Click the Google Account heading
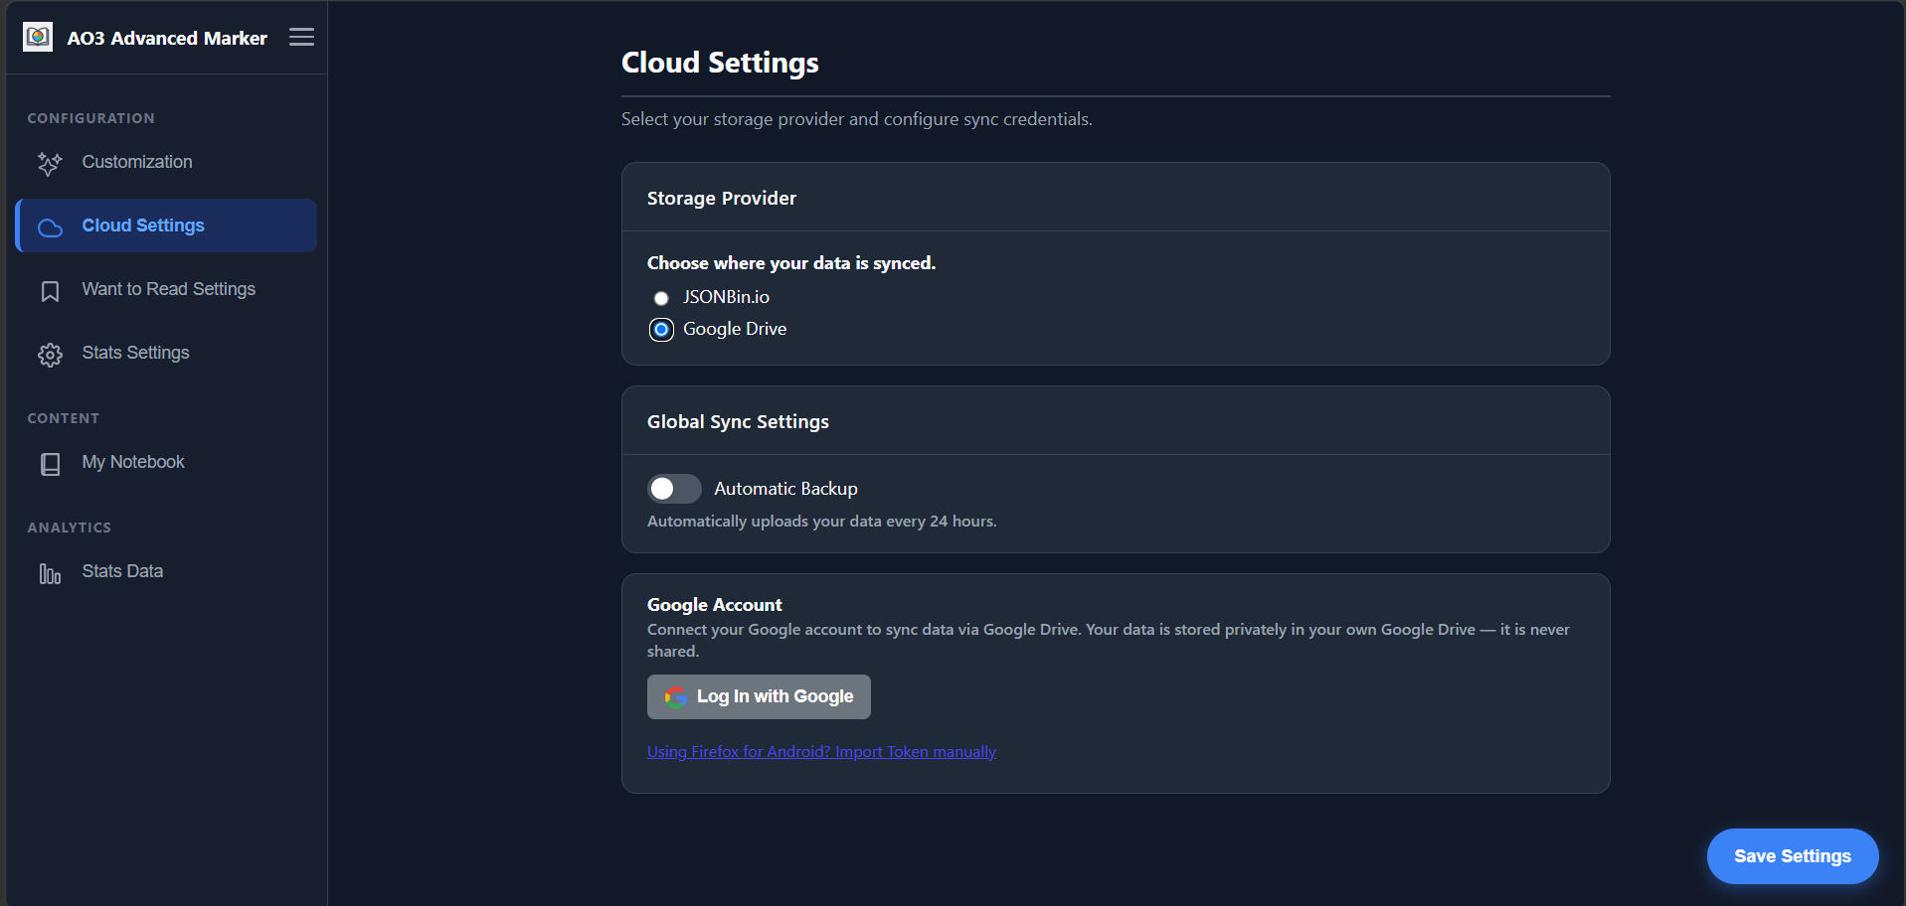This screenshot has height=906, width=1906. point(714,605)
